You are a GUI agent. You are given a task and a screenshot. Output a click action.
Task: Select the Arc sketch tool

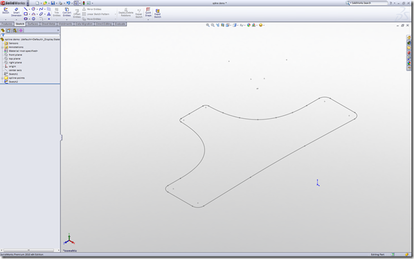(33, 14)
